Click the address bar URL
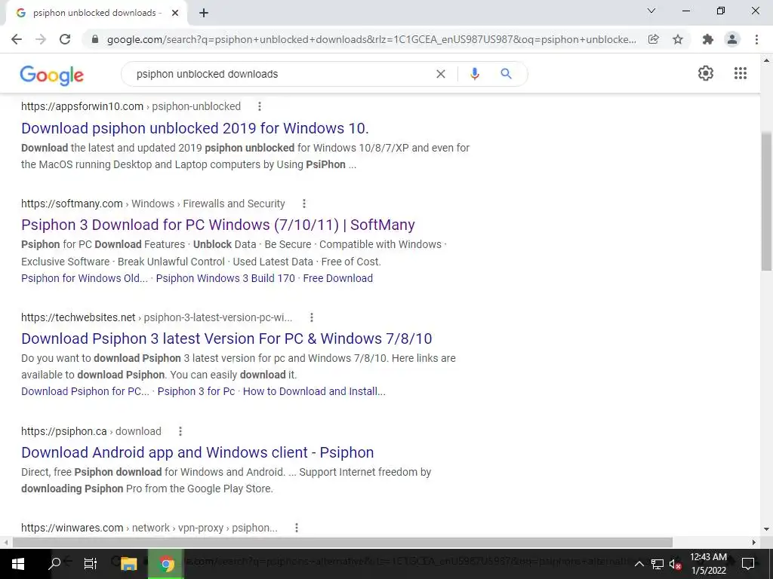 (371, 39)
